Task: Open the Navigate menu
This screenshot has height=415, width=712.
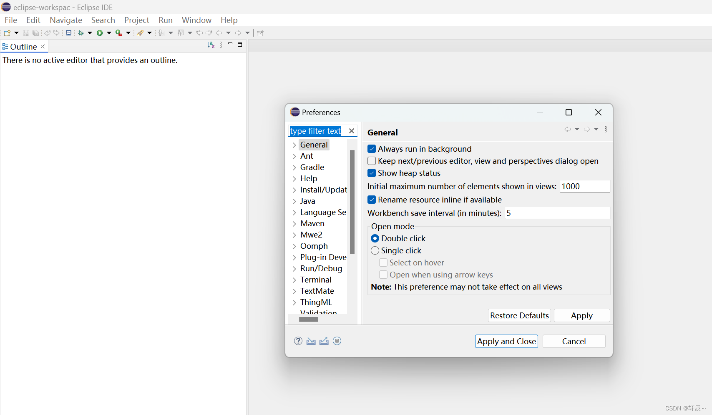Action: coord(66,20)
